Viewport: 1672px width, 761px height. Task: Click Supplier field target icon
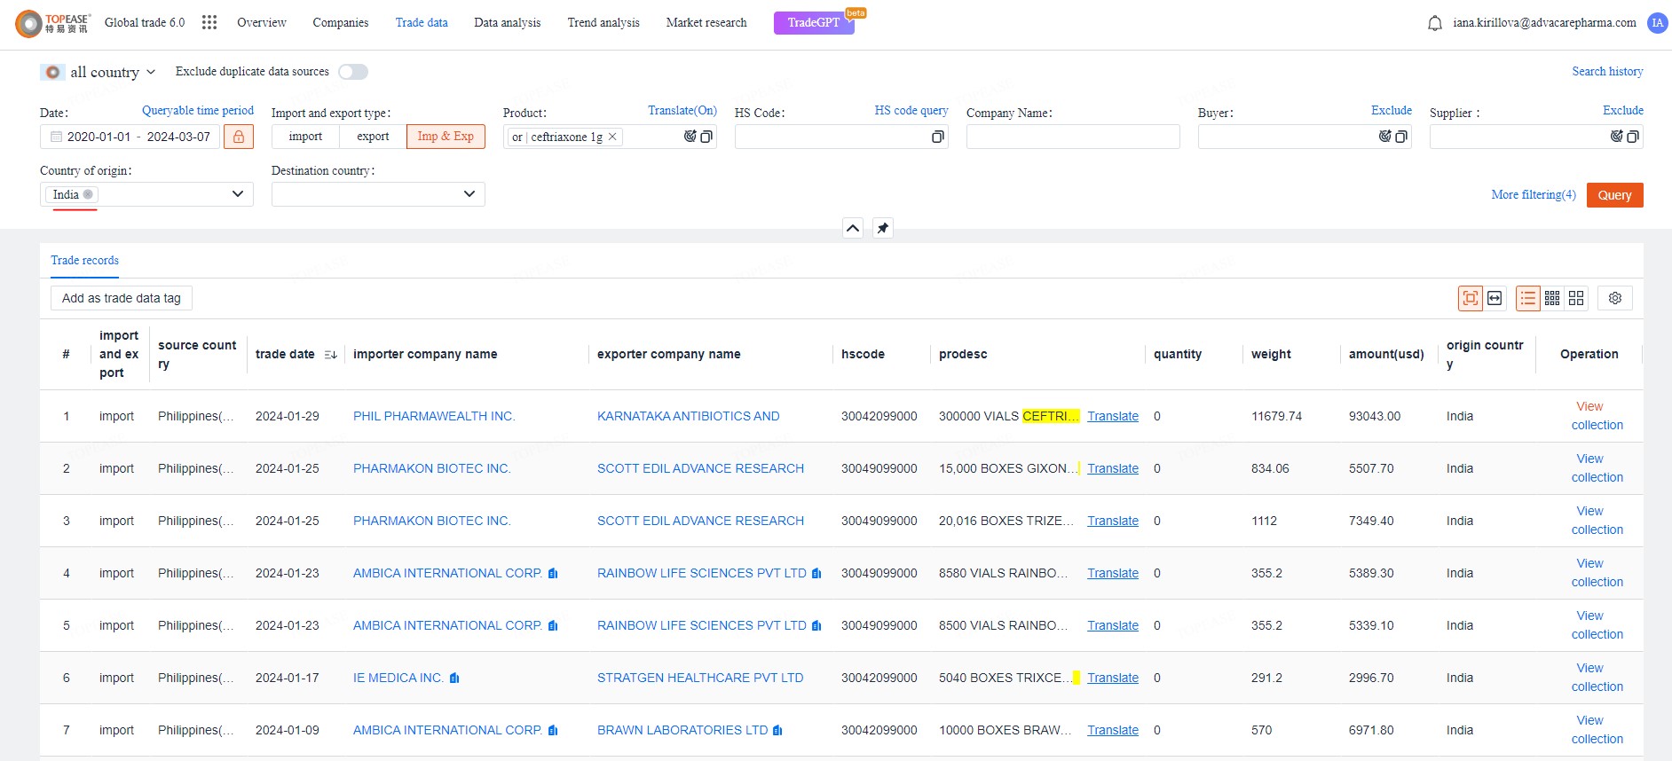pyautogui.click(x=1616, y=137)
